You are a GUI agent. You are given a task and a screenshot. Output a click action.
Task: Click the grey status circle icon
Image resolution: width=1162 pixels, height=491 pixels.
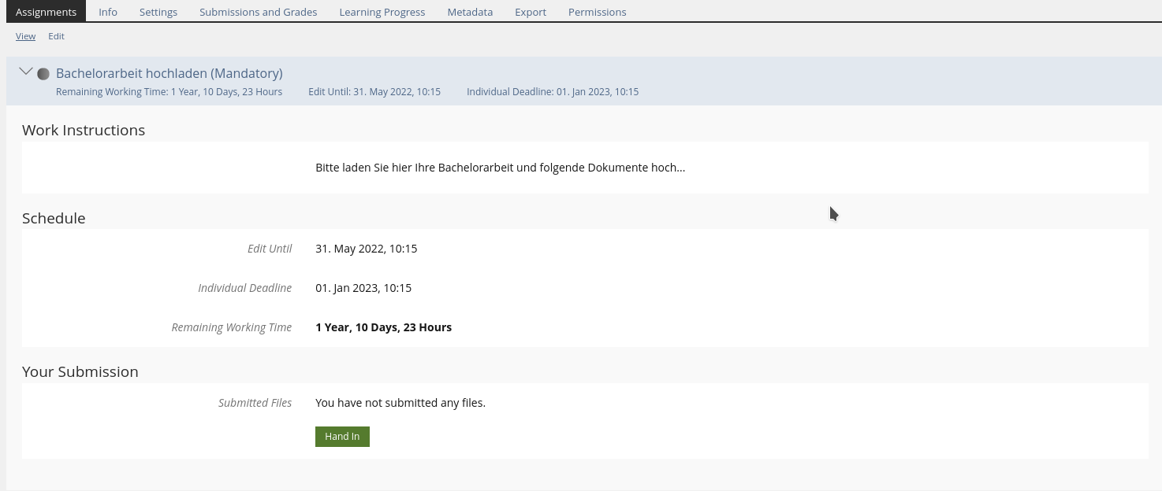43,74
